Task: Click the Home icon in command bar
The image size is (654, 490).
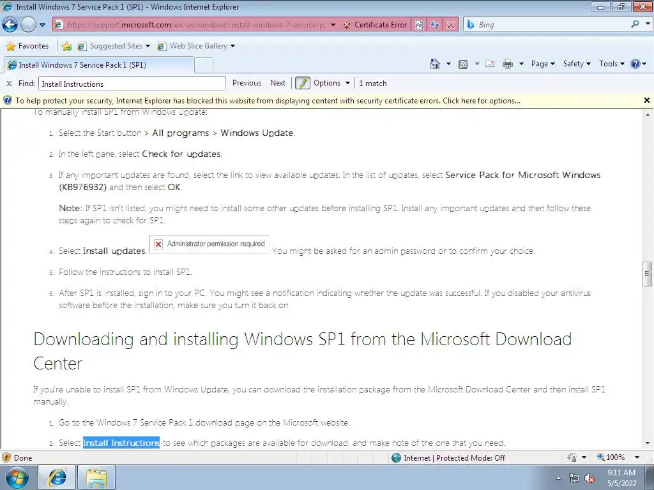Action: pos(434,64)
